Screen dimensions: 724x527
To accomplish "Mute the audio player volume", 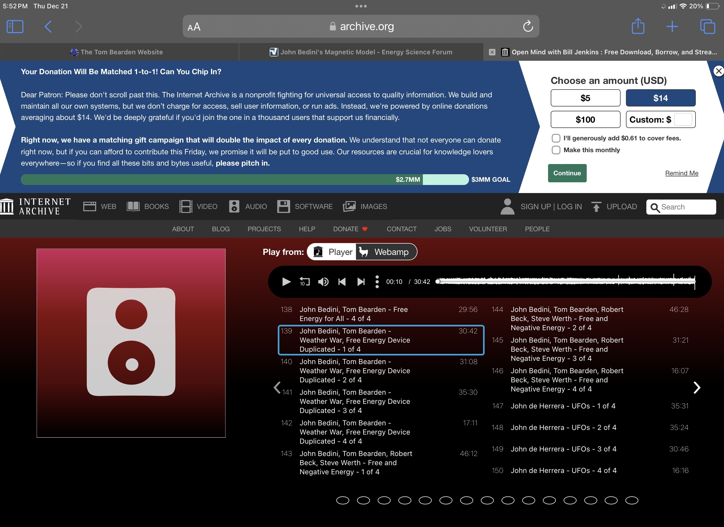I will pos(323,282).
